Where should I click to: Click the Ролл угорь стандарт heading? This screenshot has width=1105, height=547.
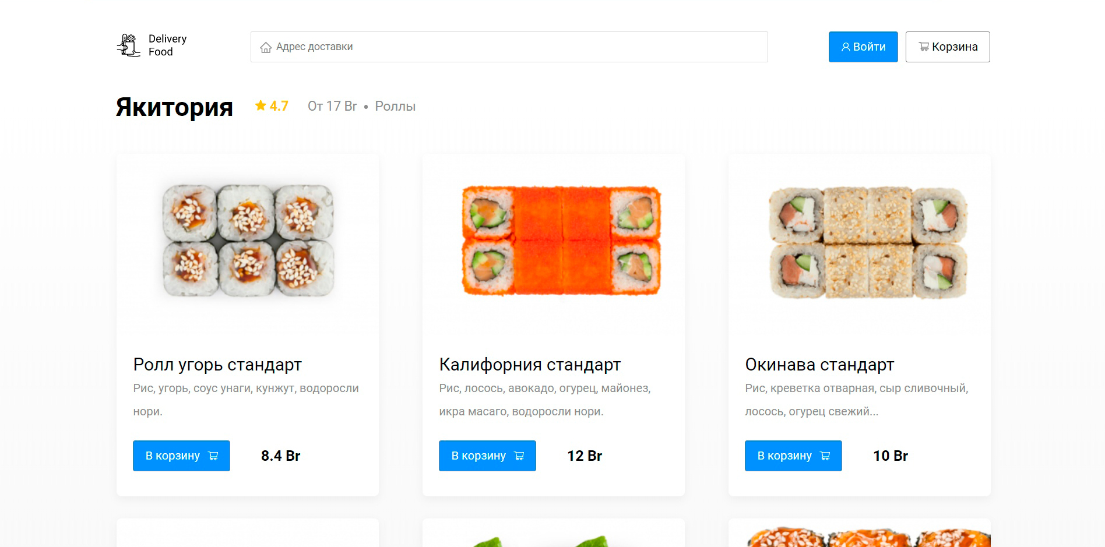pos(217,365)
